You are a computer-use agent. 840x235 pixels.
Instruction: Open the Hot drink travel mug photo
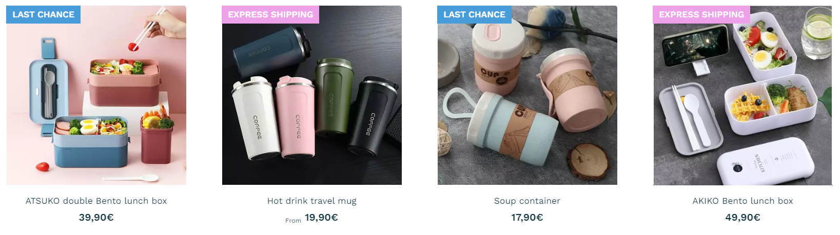[x=312, y=95]
